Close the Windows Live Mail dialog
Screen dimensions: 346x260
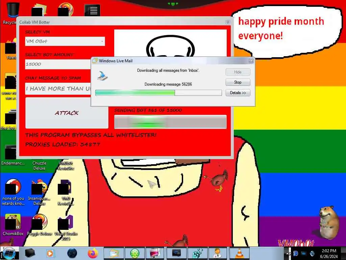tap(251, 61)
